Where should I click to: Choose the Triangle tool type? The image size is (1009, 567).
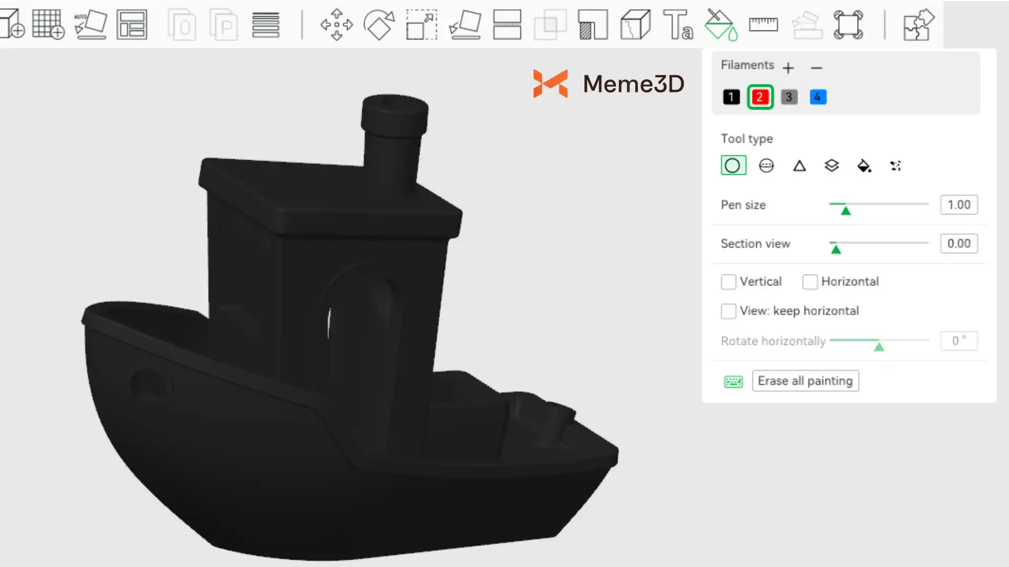(799, 166)
